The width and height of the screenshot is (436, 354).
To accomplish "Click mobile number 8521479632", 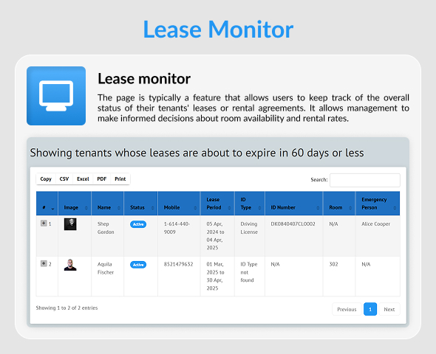I will [178, 264].
